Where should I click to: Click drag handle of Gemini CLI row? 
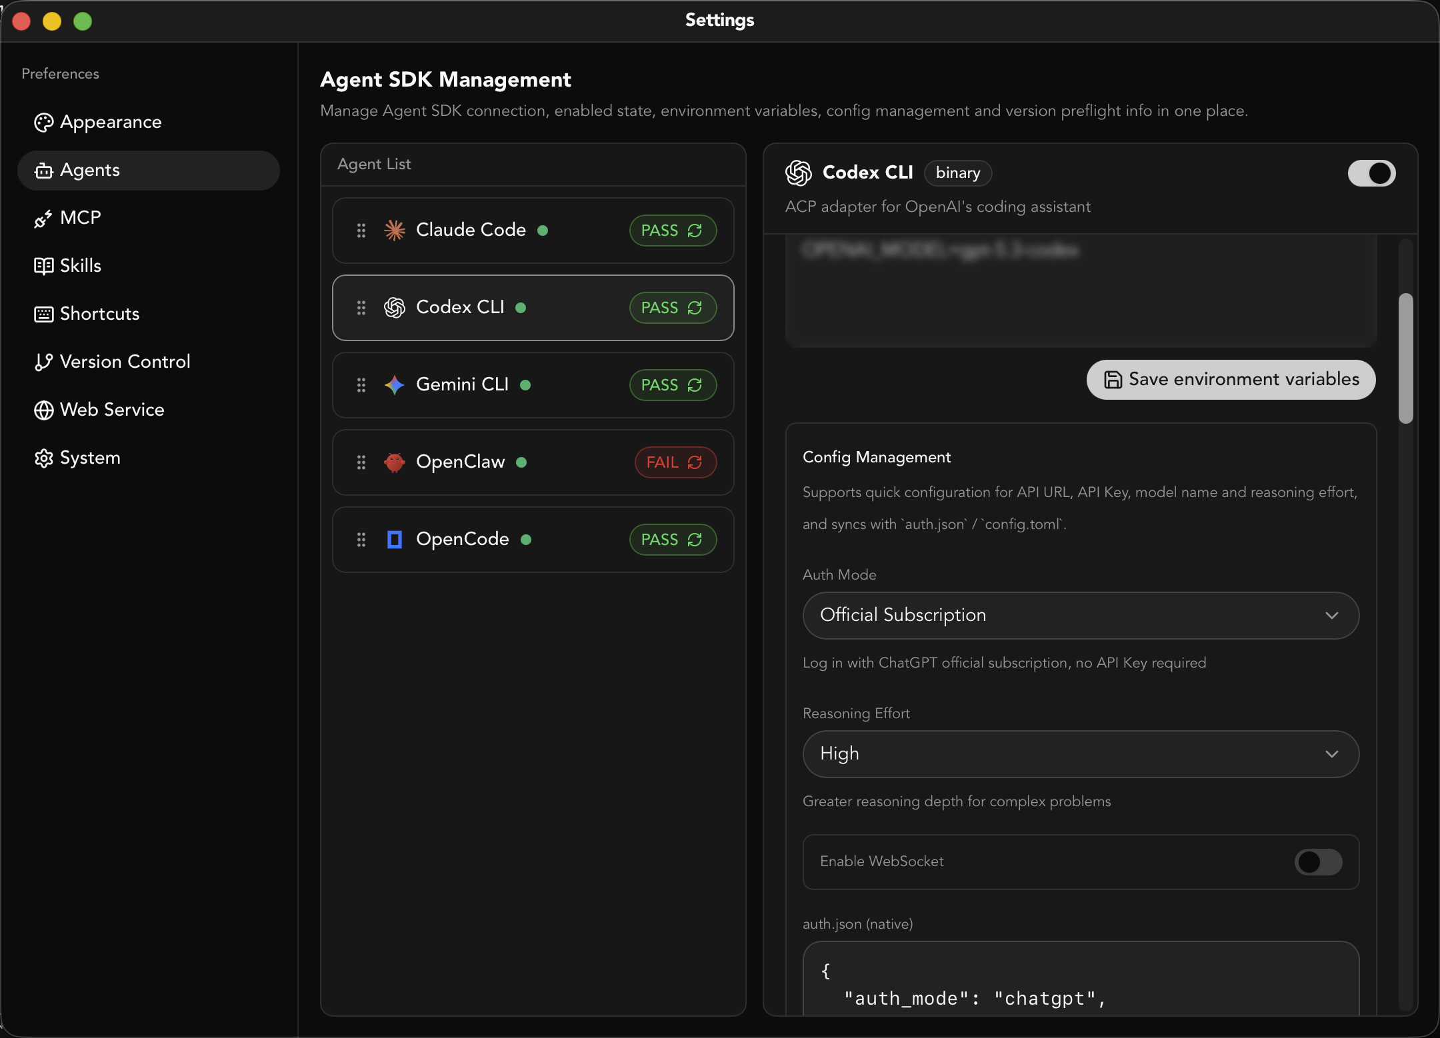point(361,385)
